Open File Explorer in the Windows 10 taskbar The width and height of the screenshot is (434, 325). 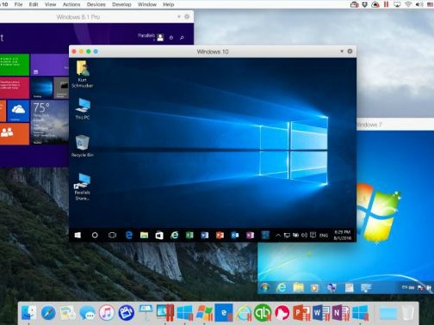click(144, 236)
